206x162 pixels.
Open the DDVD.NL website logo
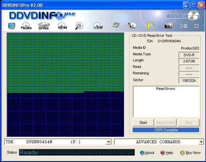point(183,16)
